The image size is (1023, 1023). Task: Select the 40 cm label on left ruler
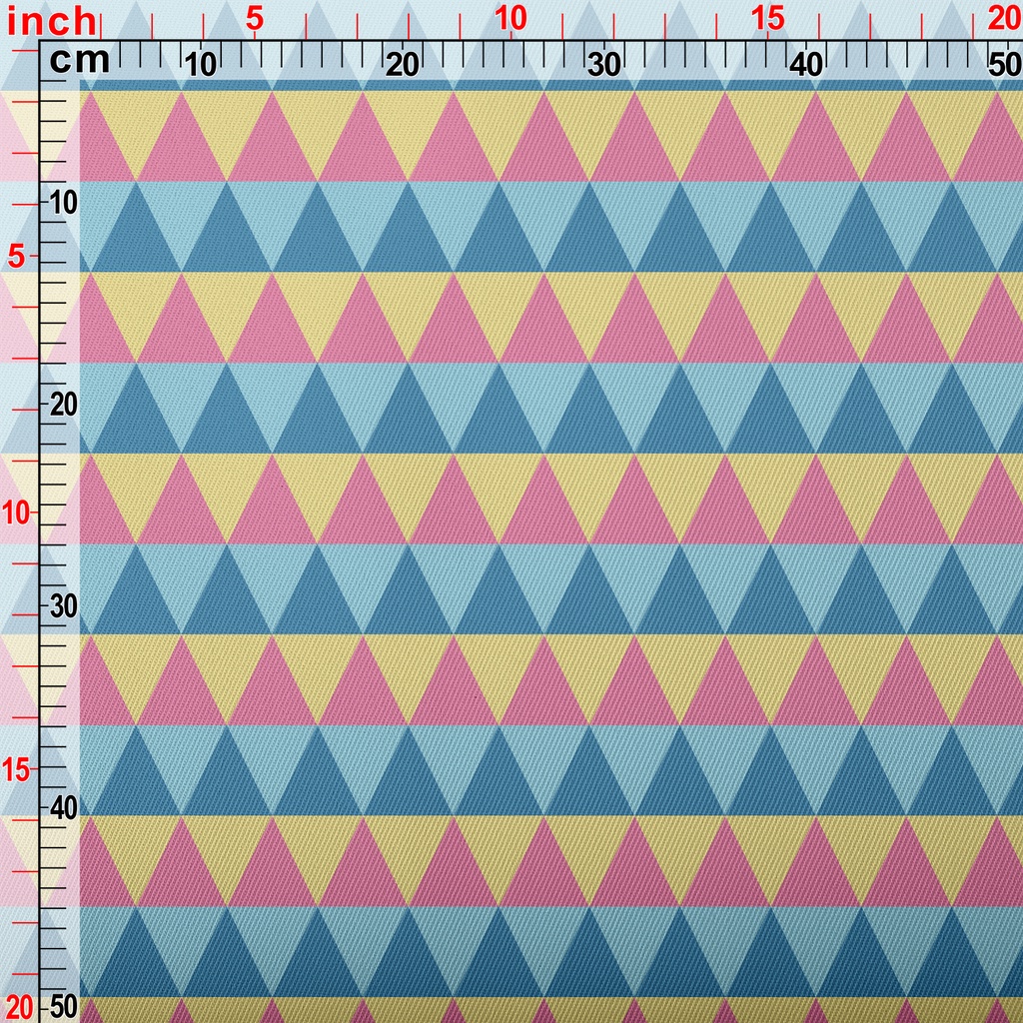(64, 807)
